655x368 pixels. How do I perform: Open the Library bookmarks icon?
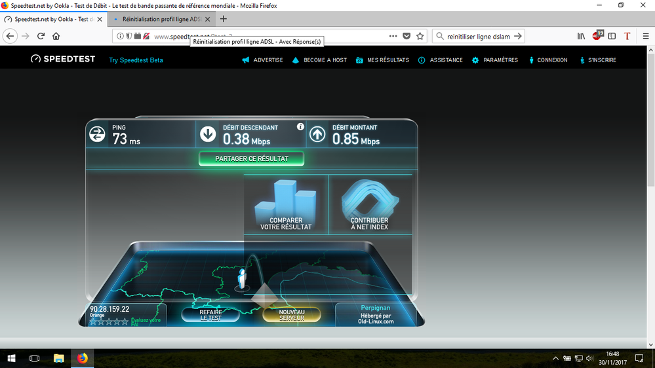click(x=581, y=36)
